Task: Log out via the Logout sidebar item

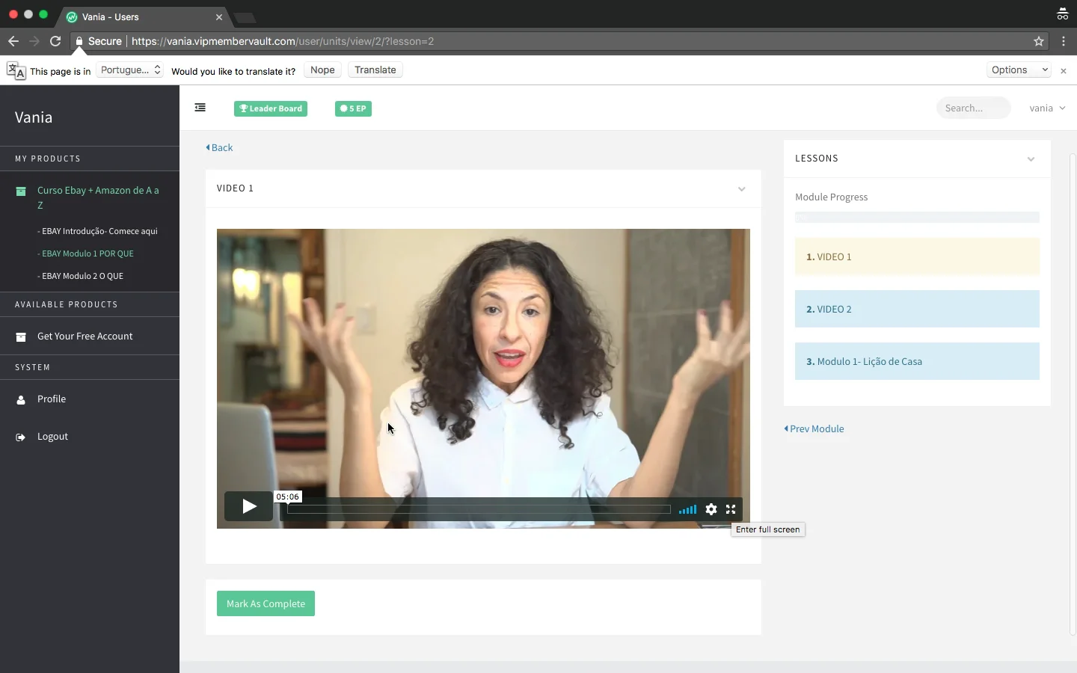Action: [x=52, y=436]
